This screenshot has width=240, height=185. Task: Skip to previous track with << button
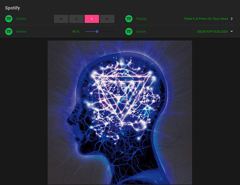pos(61,19)
